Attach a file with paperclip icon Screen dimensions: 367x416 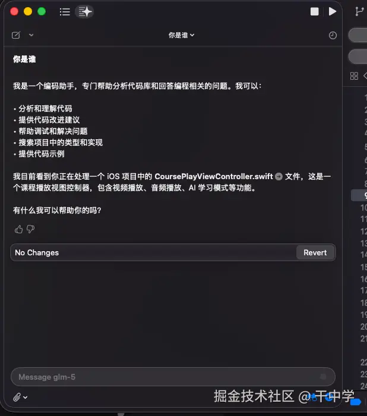[x=17, y=397]
